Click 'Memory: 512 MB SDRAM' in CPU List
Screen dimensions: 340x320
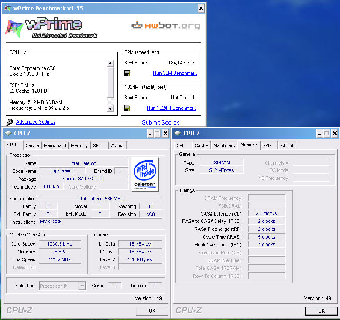36,102
